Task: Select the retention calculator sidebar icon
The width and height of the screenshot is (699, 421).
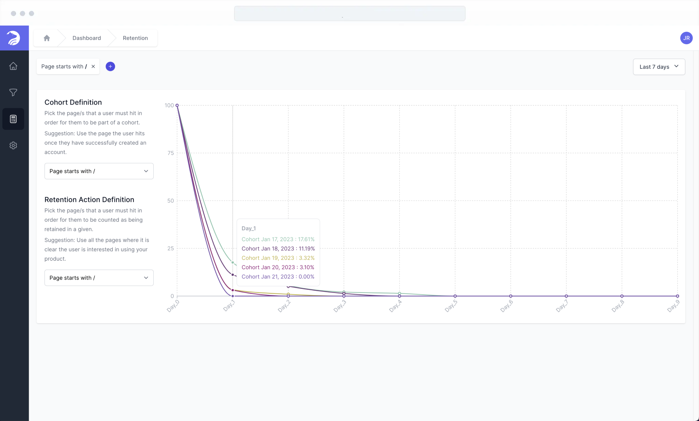Action: (x=13, y=119)
